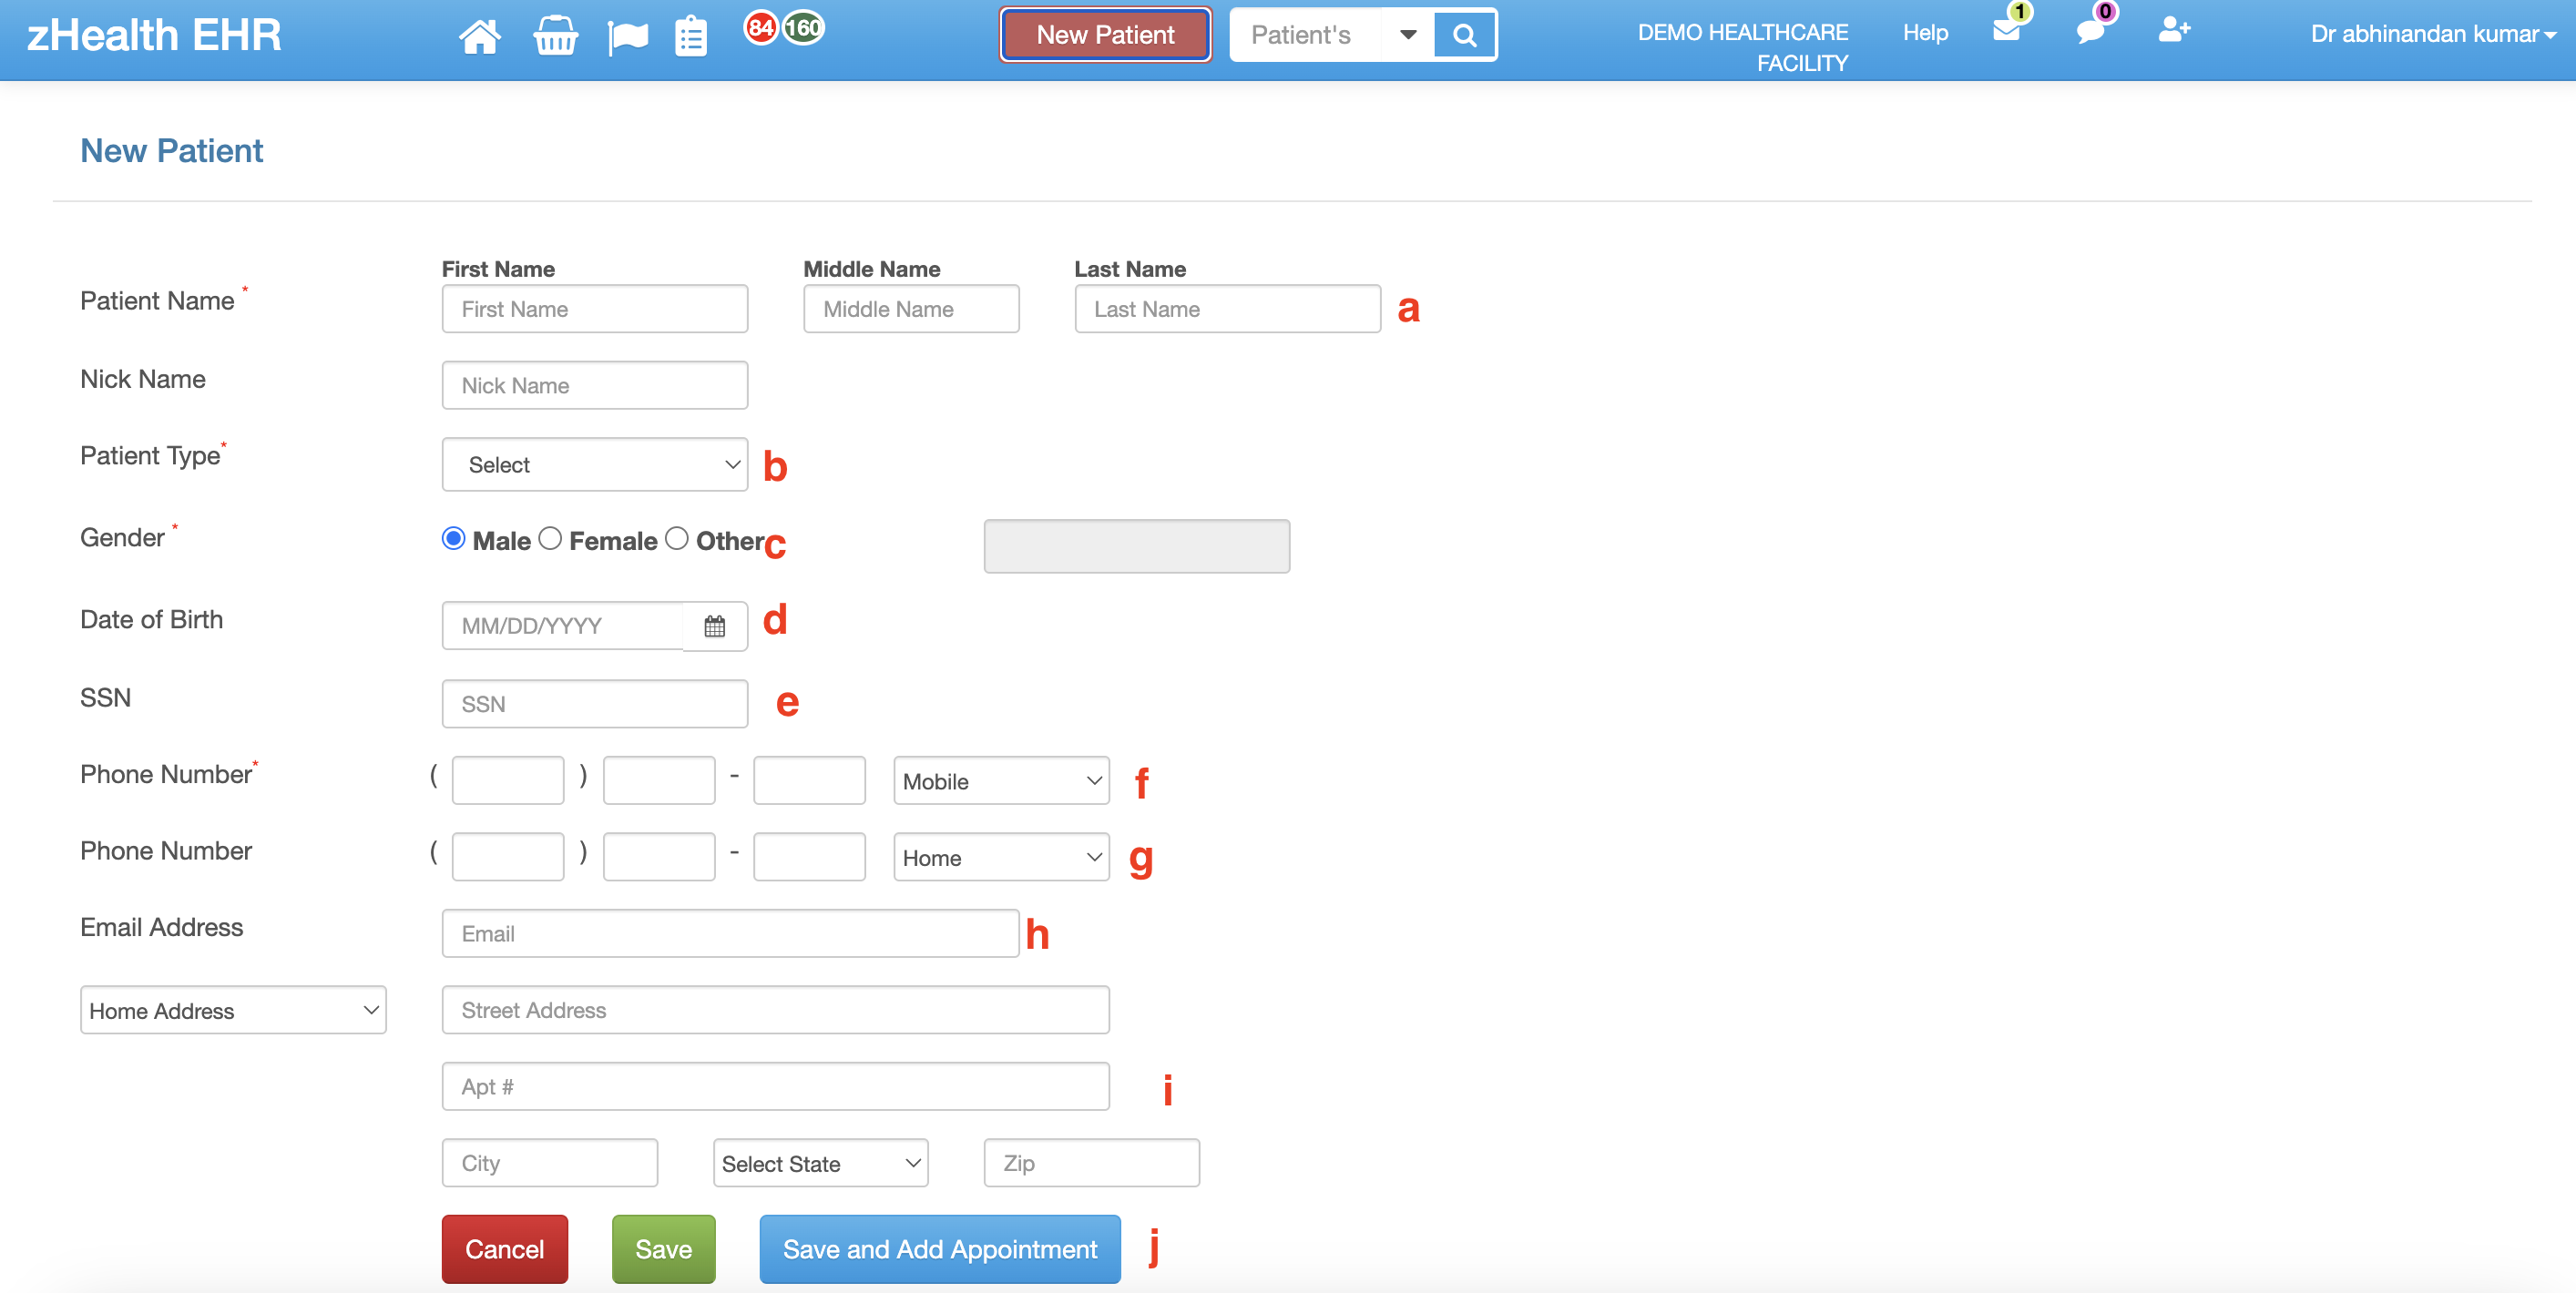Click the date picker calendar icon
Viewport: 2576px width, 1293px height.
[x=712, y=625]
